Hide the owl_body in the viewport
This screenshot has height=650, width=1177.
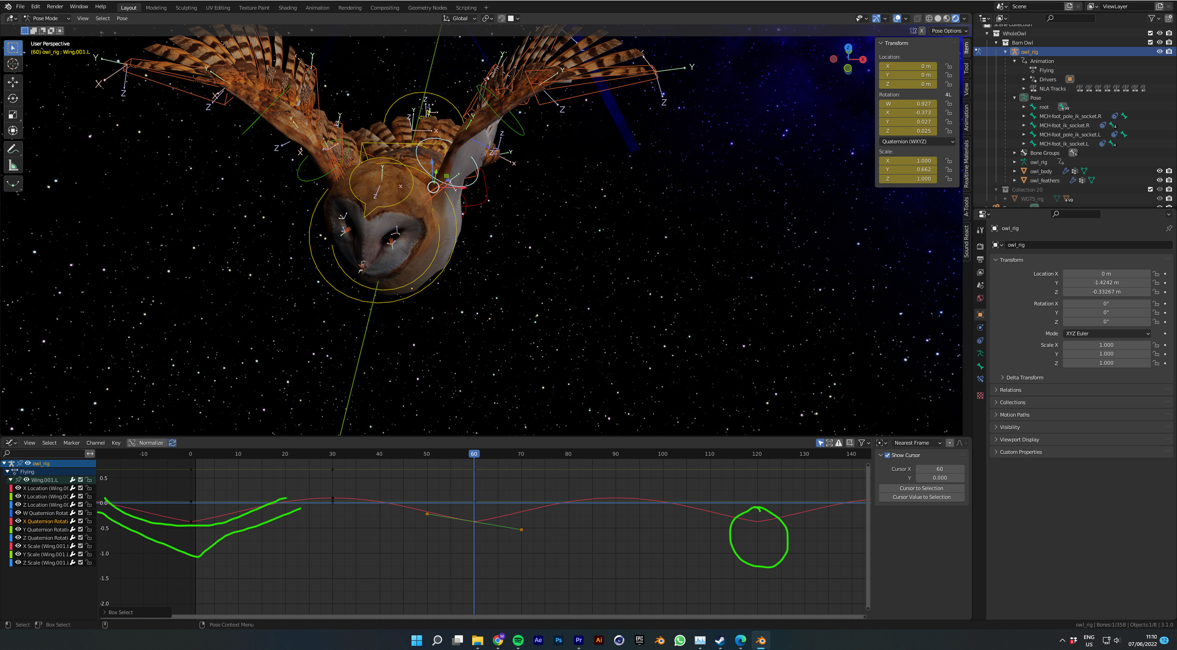tap(1159, 170)
